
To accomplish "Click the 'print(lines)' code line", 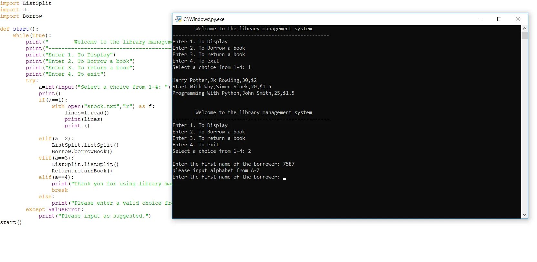I will [83, 119].
